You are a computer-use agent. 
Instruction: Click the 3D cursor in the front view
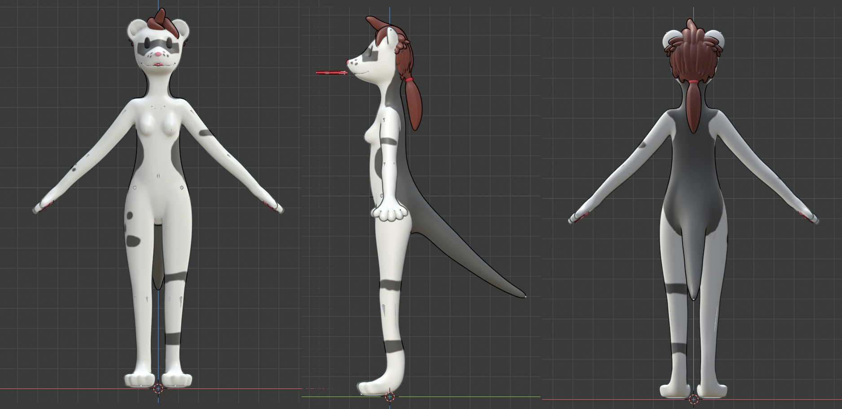[158, 388]
